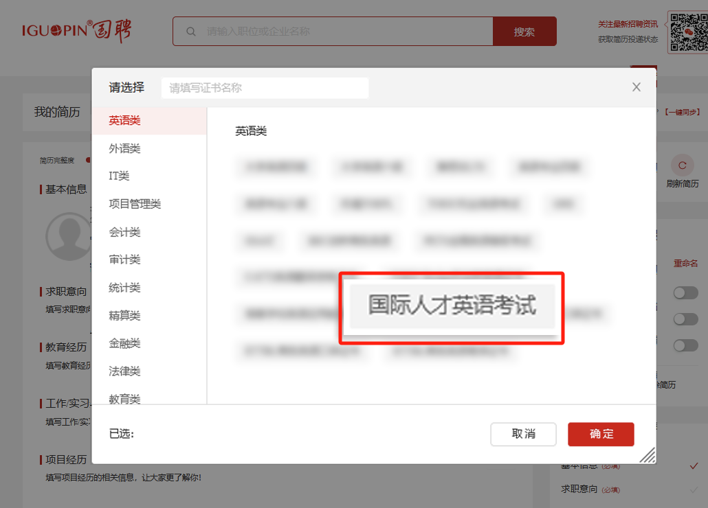
Task: Click the red 搜索 search button
Action: coord(524,31)
